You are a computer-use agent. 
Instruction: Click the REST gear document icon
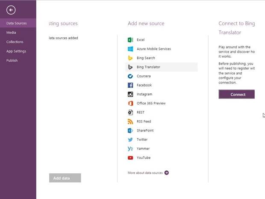coord(130,113)
